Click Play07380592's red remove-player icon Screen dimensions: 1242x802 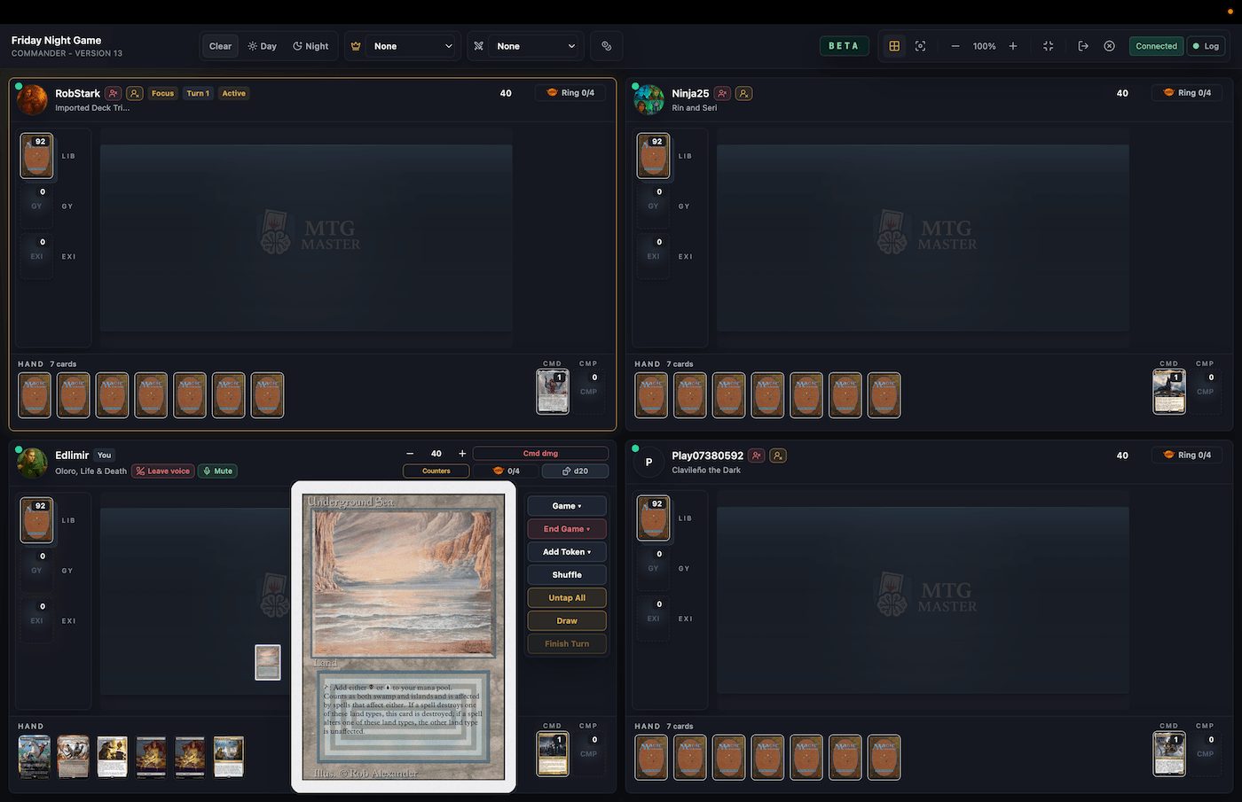click(x=757, y=456)
